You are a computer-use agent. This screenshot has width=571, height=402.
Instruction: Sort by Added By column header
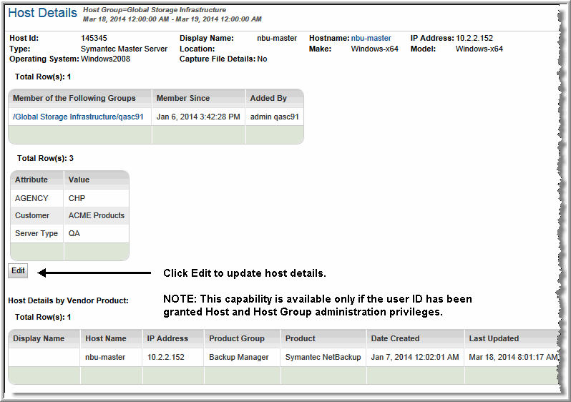point(268,98)
